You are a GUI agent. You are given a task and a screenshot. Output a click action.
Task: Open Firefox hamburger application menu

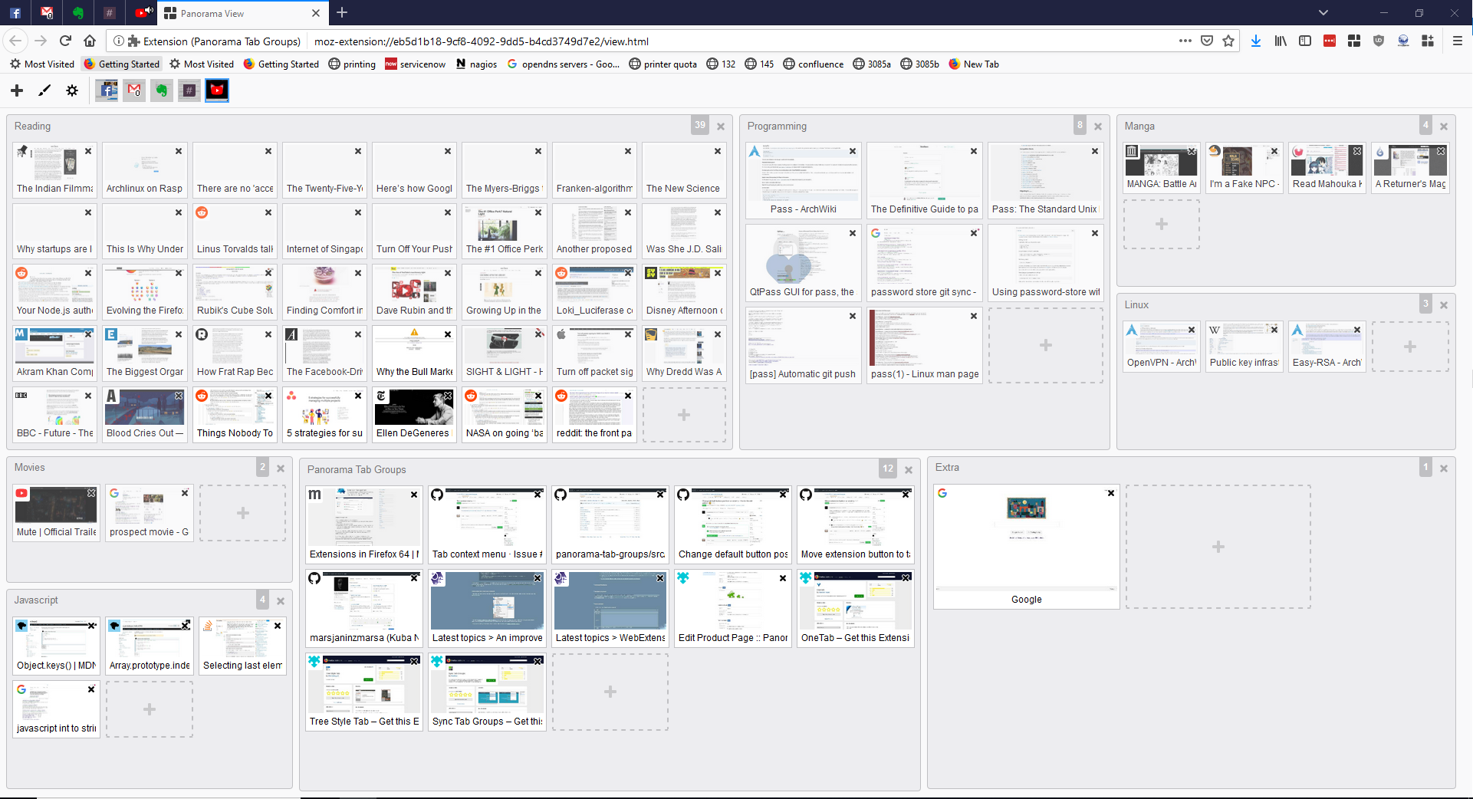click(1458, 41)
